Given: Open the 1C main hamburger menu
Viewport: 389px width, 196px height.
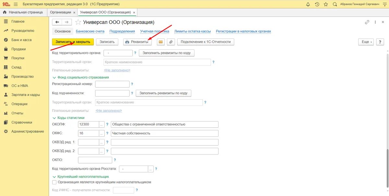Looking at the screenshot, I should [x=16, y=4].
